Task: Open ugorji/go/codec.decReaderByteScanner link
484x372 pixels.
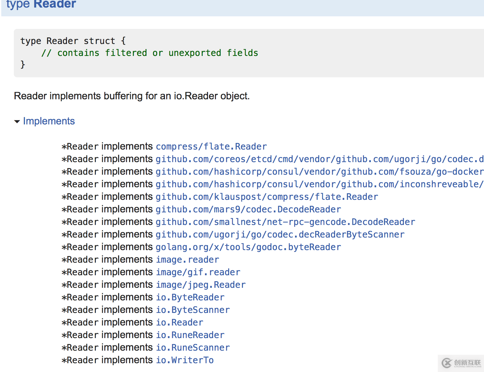Action: pos(280,234)
